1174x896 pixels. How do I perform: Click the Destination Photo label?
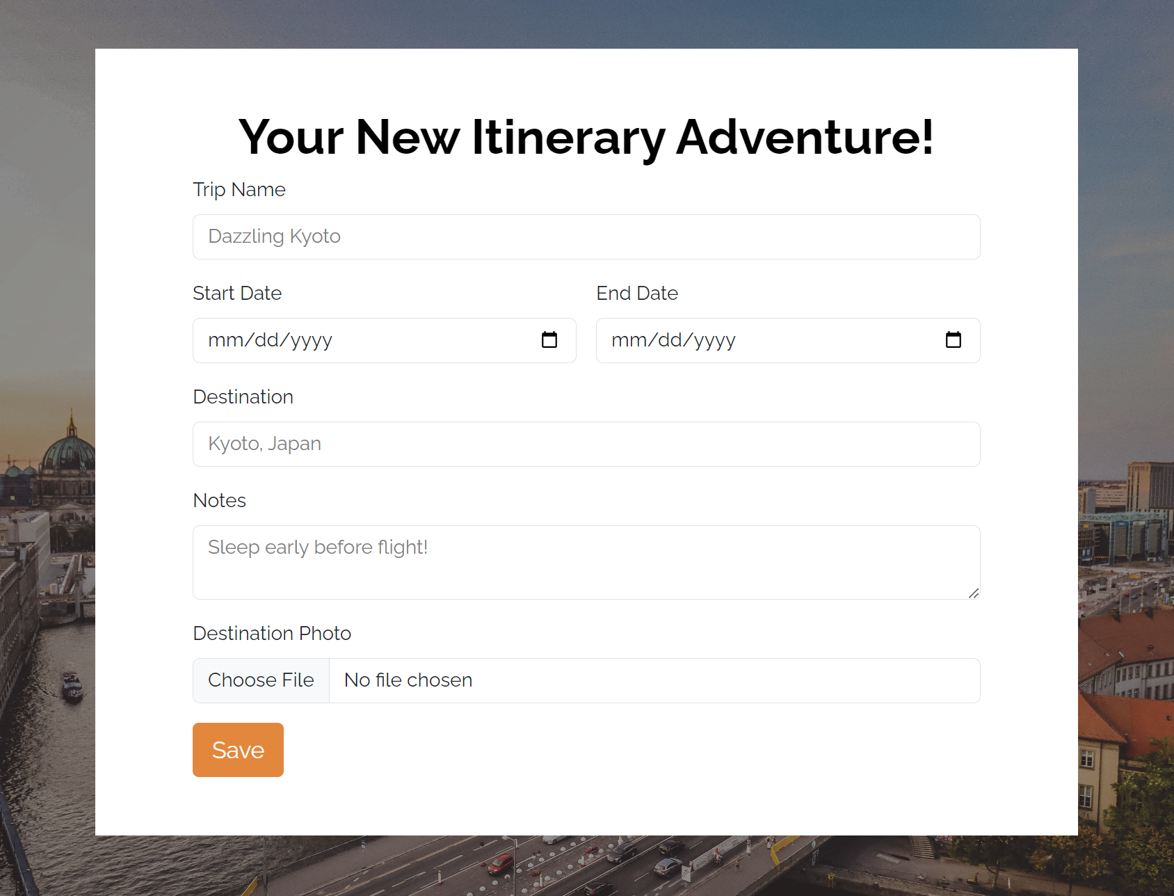pos(272,633)
